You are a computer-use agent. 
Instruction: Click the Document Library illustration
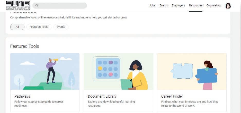[x=118, y=71]
